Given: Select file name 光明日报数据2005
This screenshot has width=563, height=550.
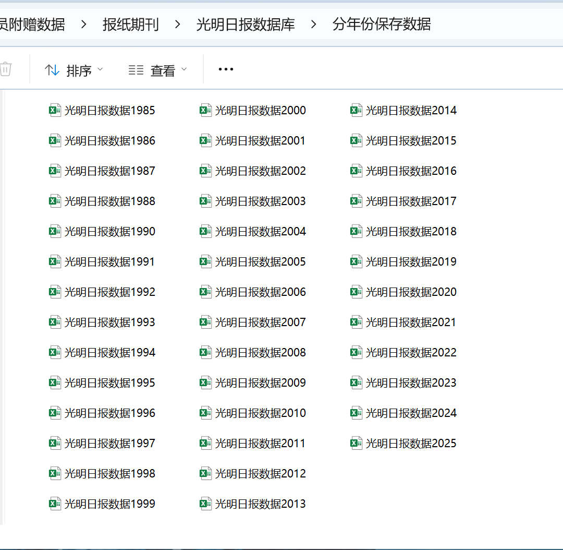Looking at the screenshot, I should (260, 262).
